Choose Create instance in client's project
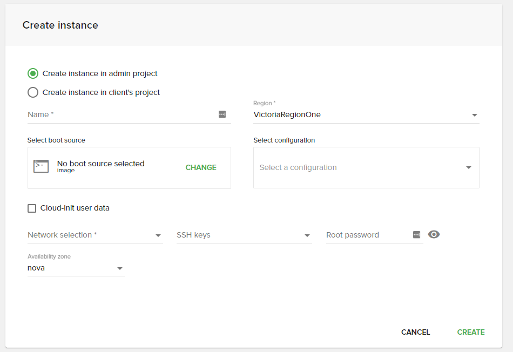The height and width of the screenshot is (352, 513). 33,92
